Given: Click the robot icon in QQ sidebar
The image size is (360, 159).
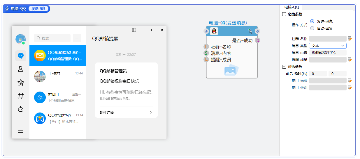Looking at the screenshot, I should point(21,109).
